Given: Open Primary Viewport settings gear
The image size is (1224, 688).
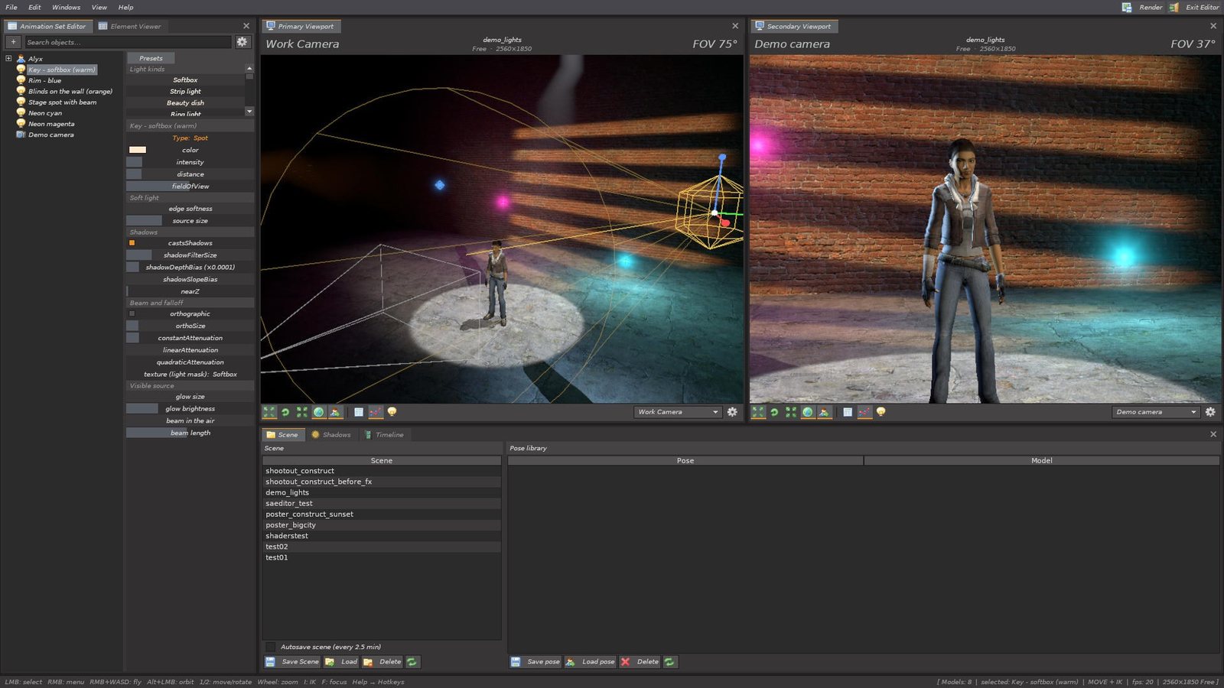Looking at the screenshot, I should (732, 412).
